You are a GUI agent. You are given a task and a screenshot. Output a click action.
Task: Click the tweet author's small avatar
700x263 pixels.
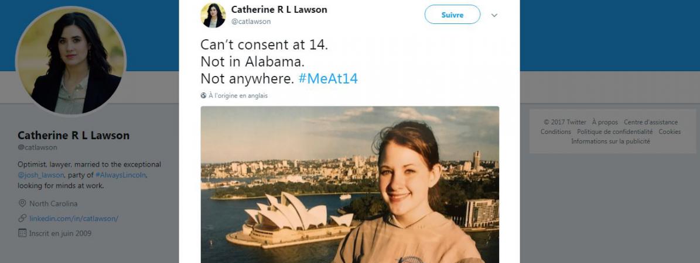[x=213, y=15]
